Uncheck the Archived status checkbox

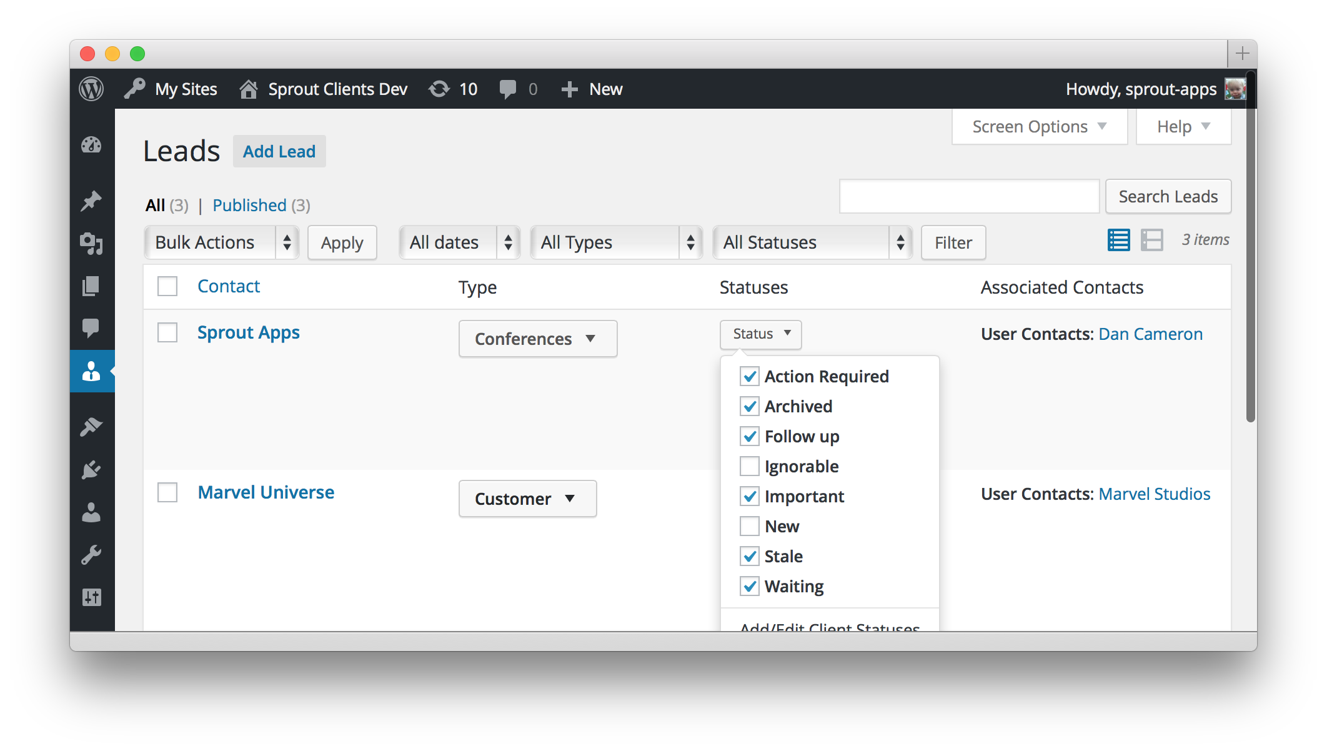(749, 406)
